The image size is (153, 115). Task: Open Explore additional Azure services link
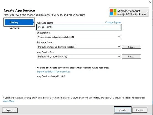point(53,72)
